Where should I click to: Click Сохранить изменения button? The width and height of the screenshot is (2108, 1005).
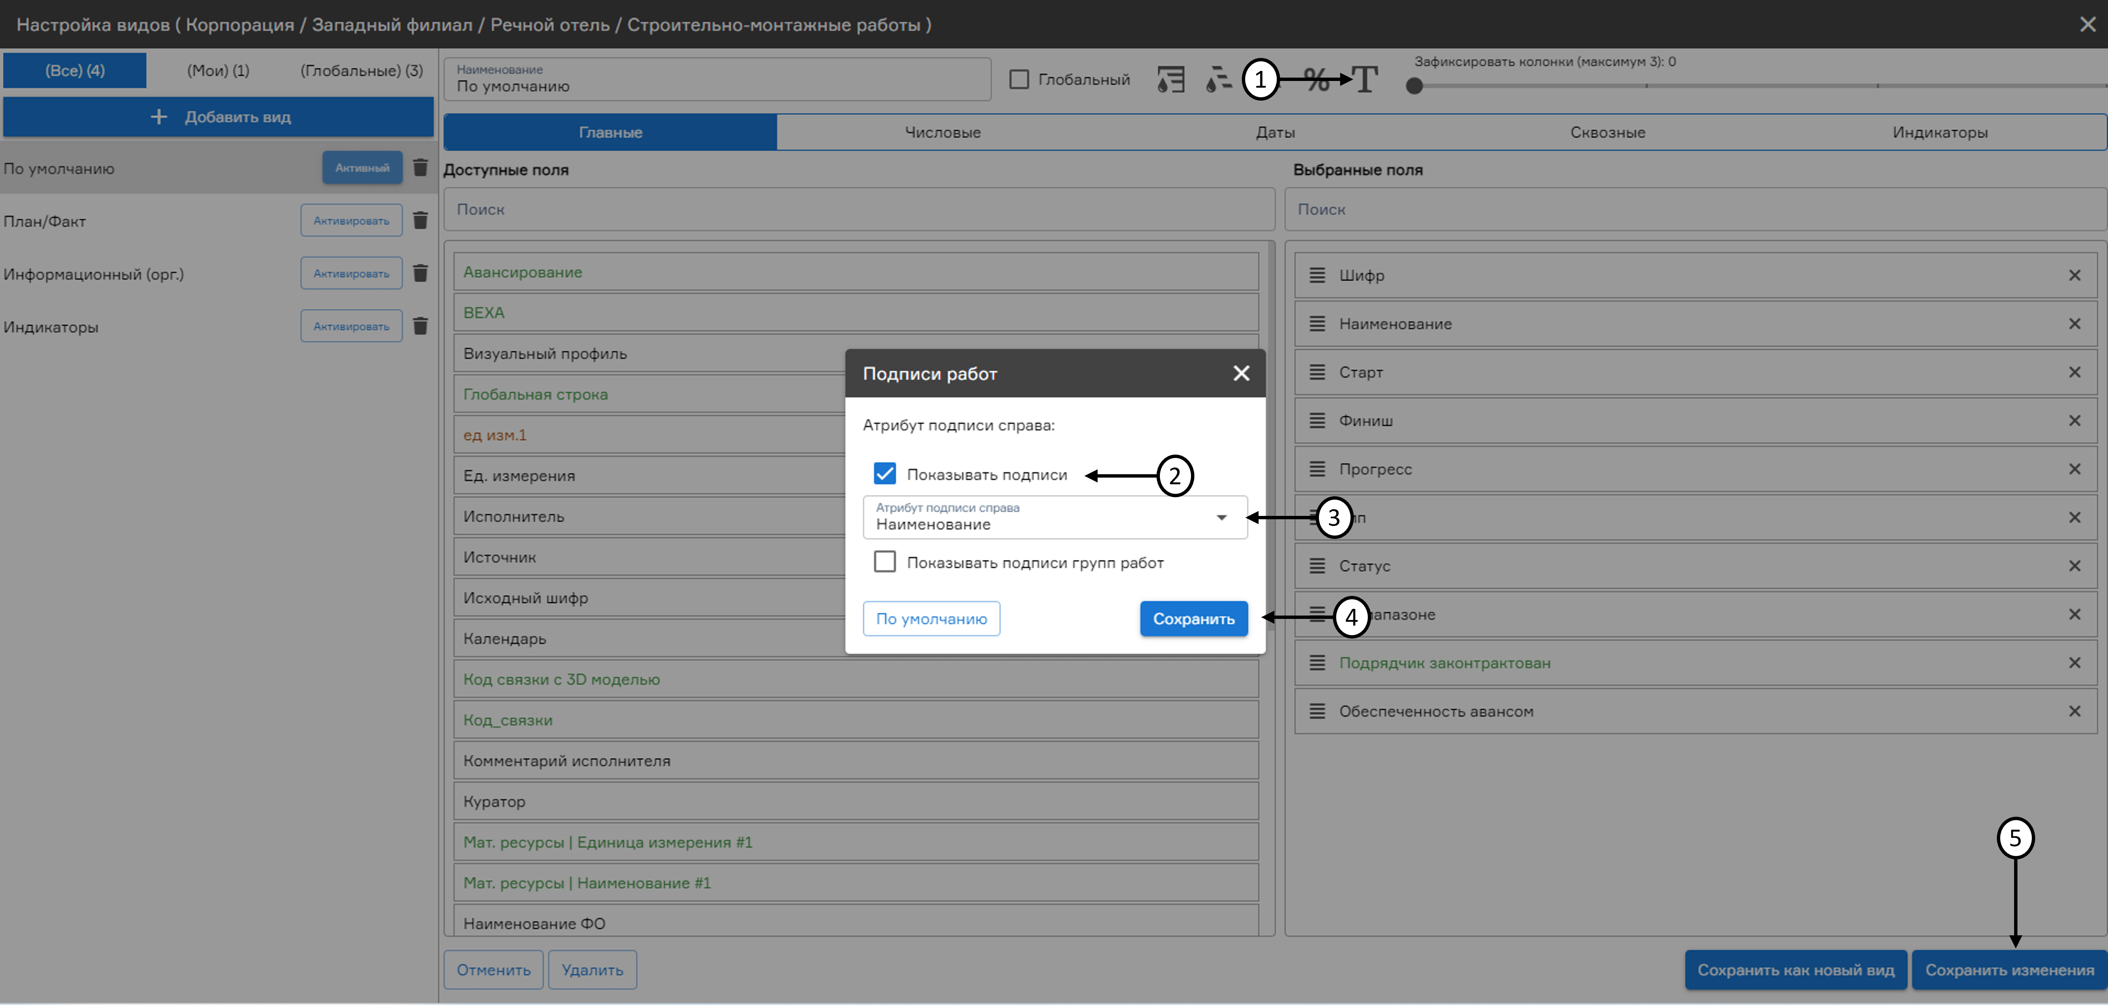(2009, 970)
